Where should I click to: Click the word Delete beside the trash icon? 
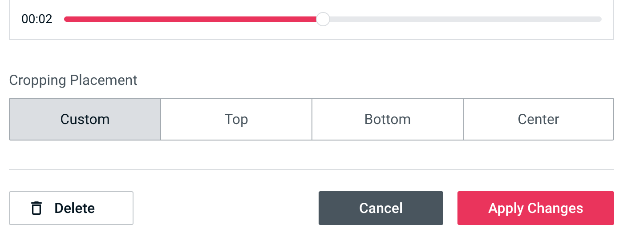coord(75,208)
